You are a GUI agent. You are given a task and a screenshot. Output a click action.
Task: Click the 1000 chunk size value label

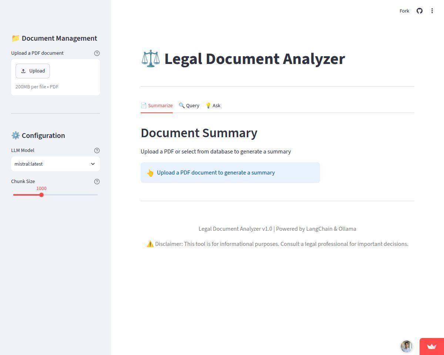point(41,189)
